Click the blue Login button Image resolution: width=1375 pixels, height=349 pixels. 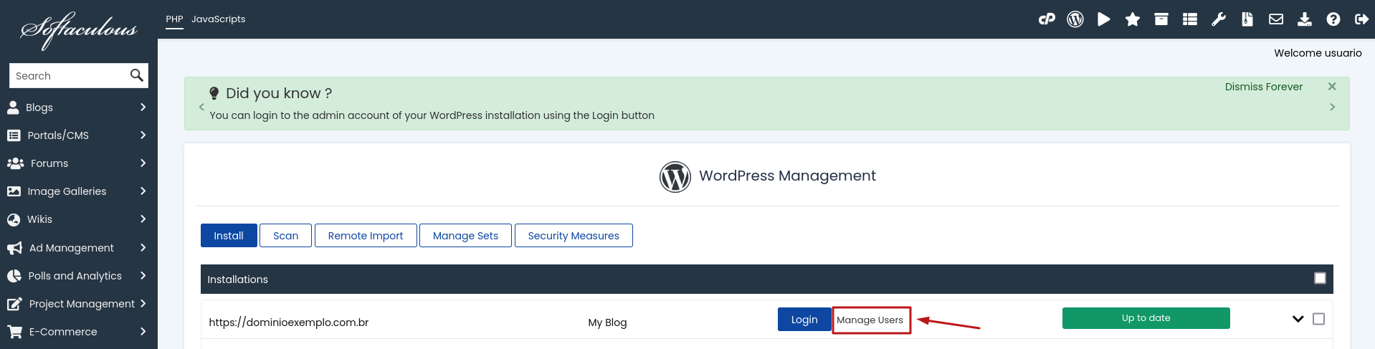click(804, 320)
